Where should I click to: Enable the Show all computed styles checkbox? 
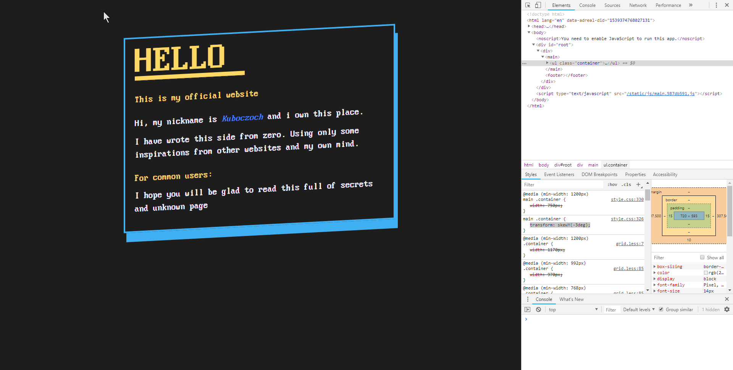pyautogui.click(x=702, y=257)
